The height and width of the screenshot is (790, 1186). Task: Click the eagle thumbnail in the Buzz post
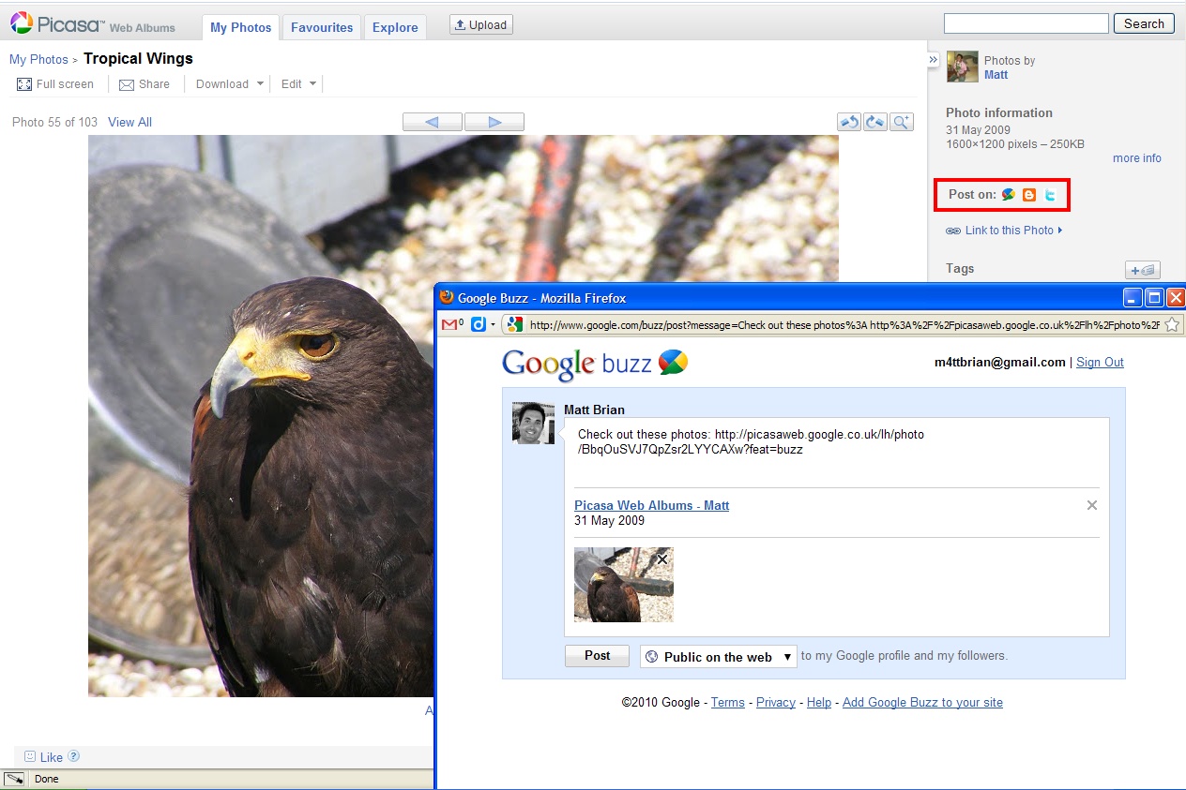tap(623, 585)
